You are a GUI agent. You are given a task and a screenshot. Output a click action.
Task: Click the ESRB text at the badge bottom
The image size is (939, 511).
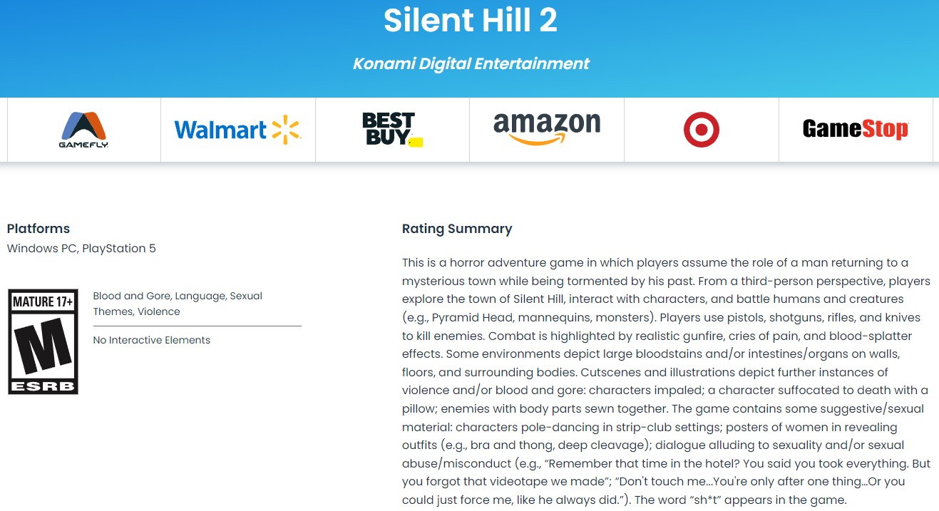tap(43, 385)
